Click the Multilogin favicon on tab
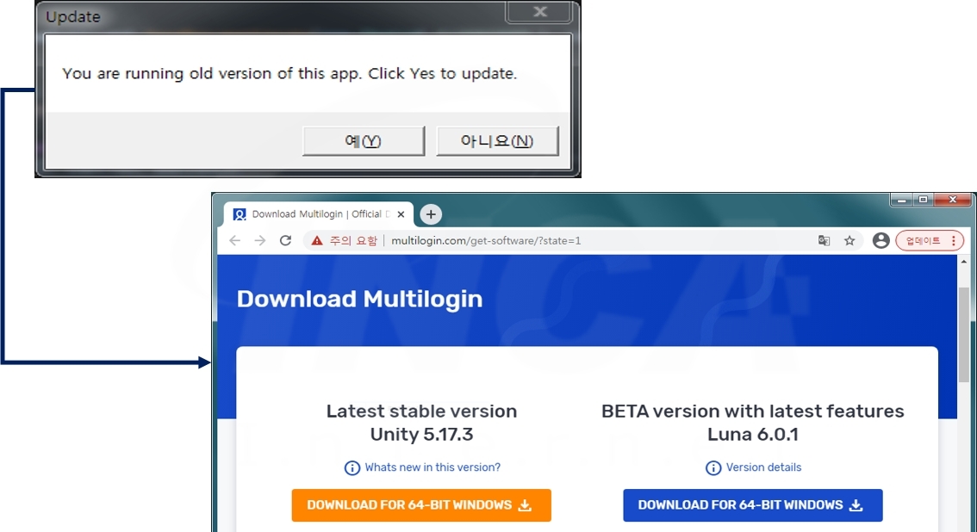This screenshot has width=977, height=532. click(240, 214)
